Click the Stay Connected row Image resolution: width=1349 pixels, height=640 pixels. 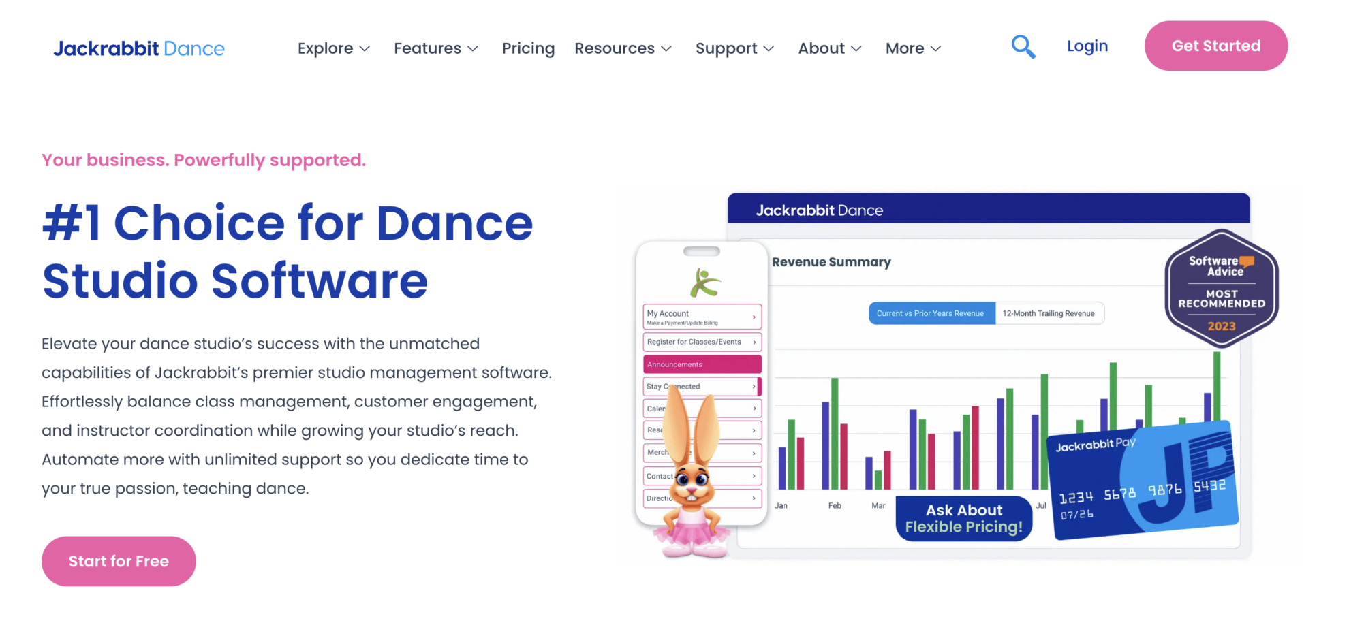pyautogui.click(x=702, y=386)
